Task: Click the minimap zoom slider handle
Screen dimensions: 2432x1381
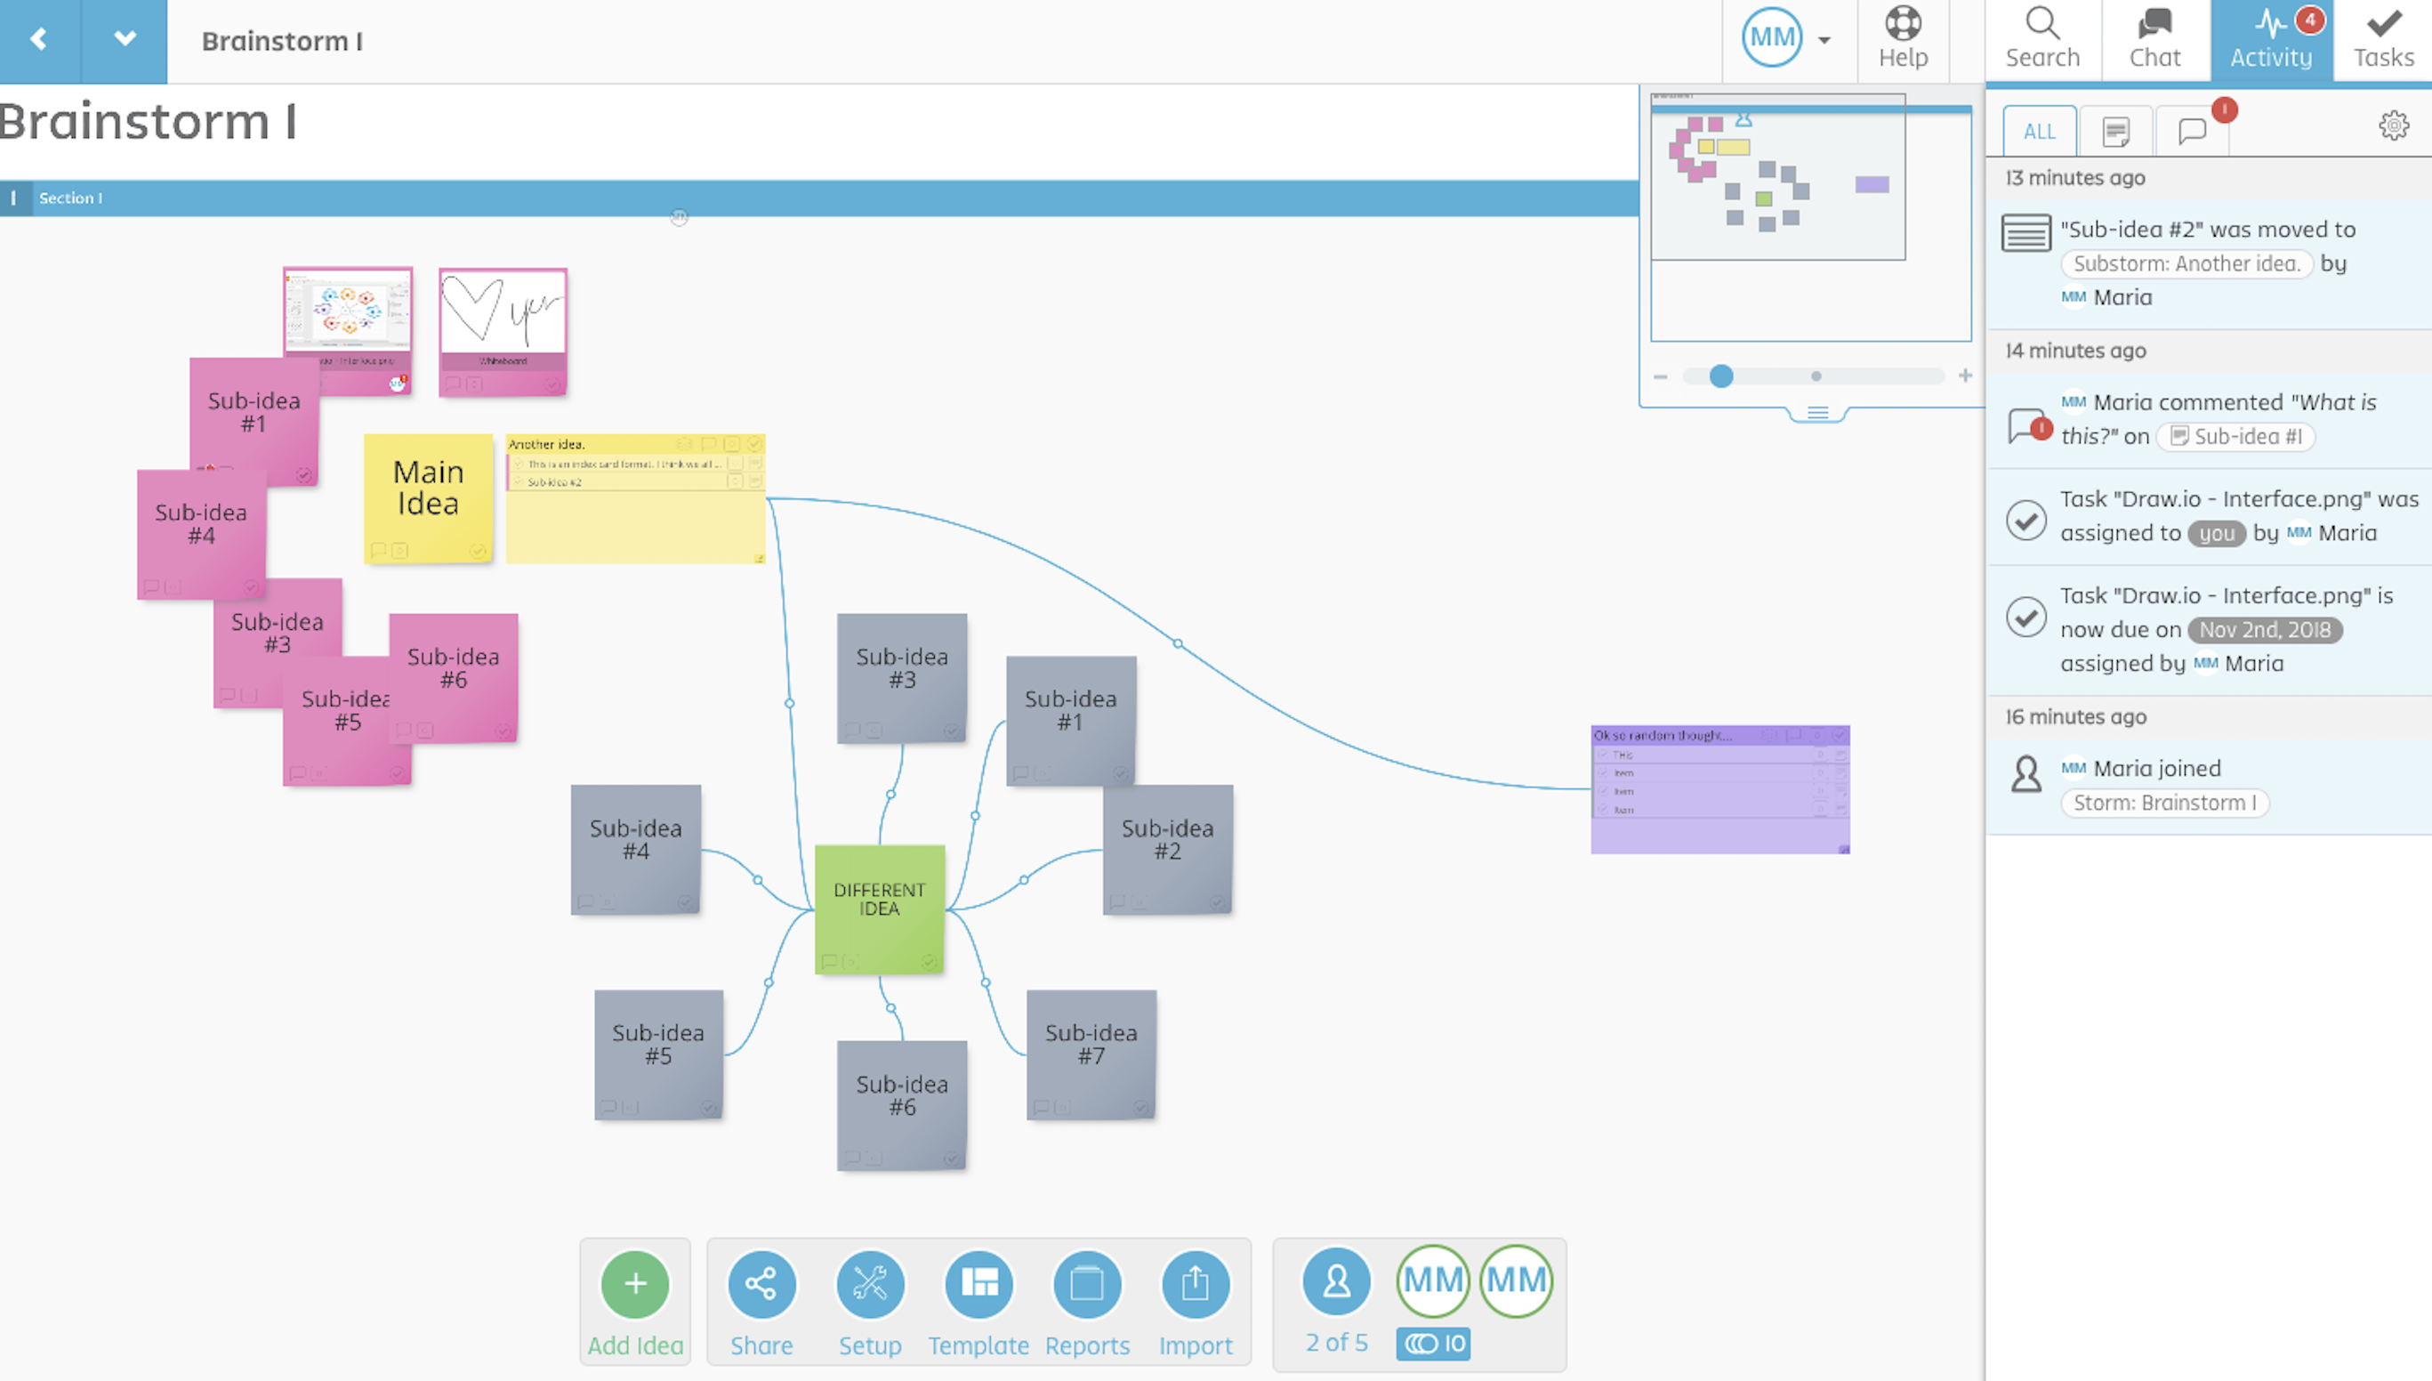Action: [x=1721, y=376]
